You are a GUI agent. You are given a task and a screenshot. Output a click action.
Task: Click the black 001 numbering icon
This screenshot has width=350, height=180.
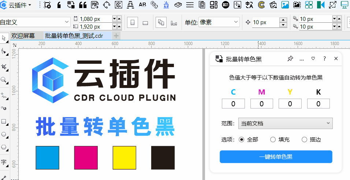point(226,5)
